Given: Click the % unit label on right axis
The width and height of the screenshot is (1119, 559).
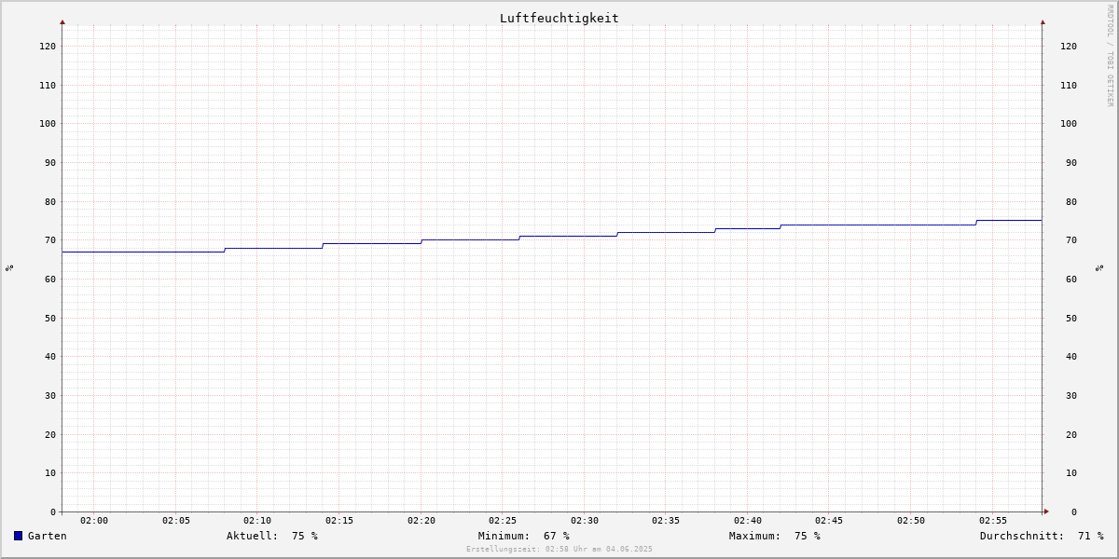Looking at the screenshot, I should click(x=1099, y=268).
